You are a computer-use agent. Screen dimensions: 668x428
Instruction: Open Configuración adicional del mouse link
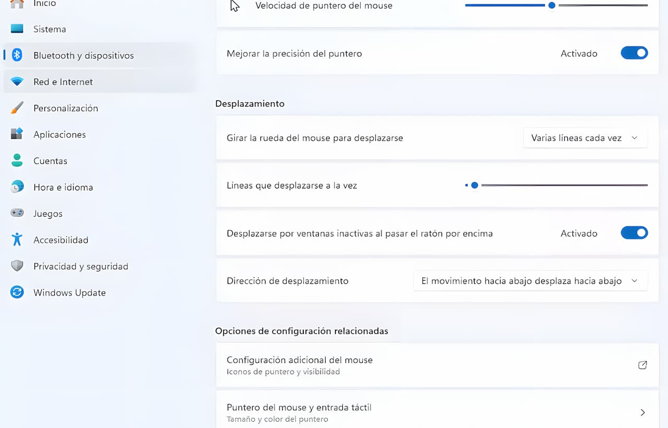[x=300, y=360]
